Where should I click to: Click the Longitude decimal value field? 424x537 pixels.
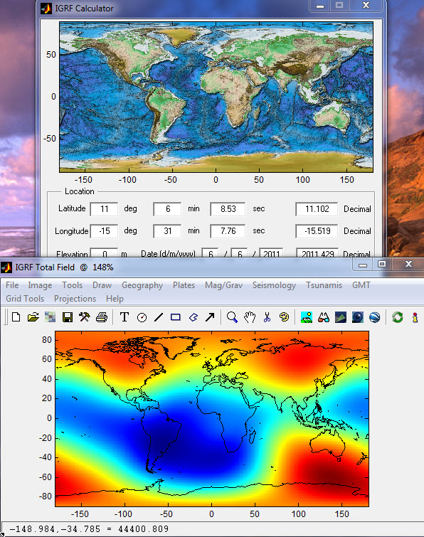[x=317, y=231]
